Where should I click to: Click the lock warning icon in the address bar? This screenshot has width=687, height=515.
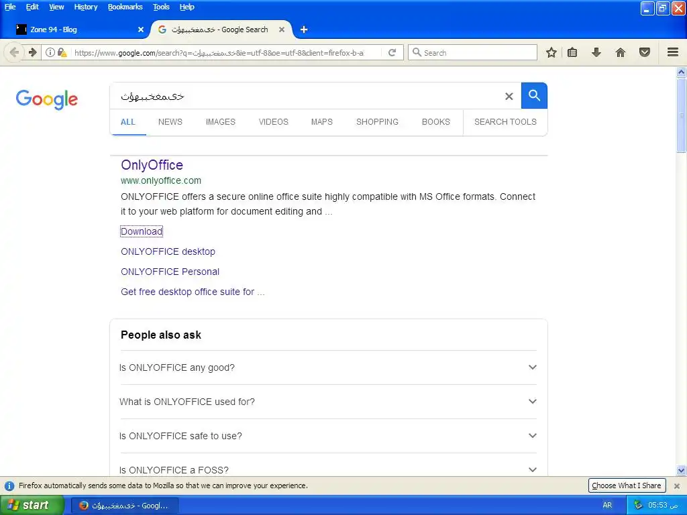click(x=62, y=52)
